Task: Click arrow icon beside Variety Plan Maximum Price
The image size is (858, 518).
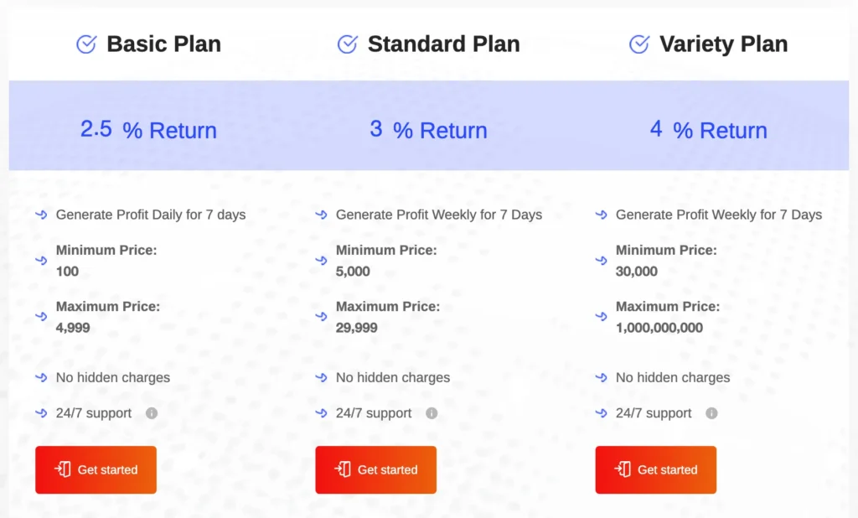Action: click(601, 317)
